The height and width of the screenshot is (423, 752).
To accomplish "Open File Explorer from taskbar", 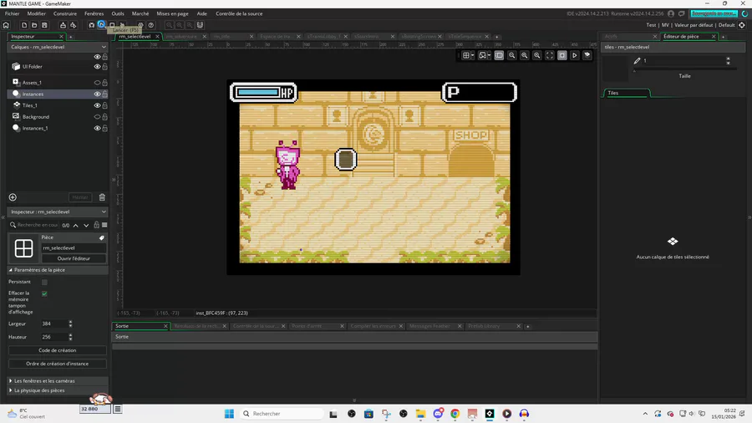I will point(420,414).
